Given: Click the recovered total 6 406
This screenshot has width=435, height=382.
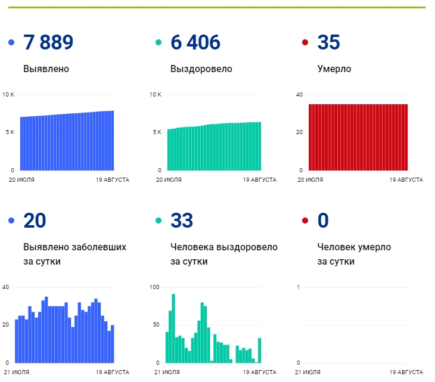Looking at the screenshot, I should [x=195, y=42].
